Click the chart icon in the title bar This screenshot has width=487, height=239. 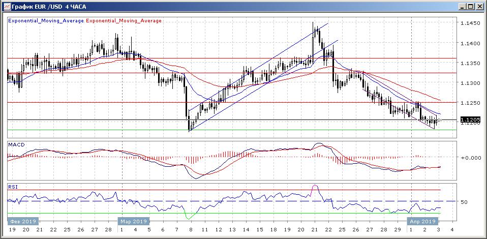click(x=6, y=6)
